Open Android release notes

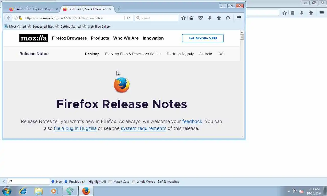(206, 54)
